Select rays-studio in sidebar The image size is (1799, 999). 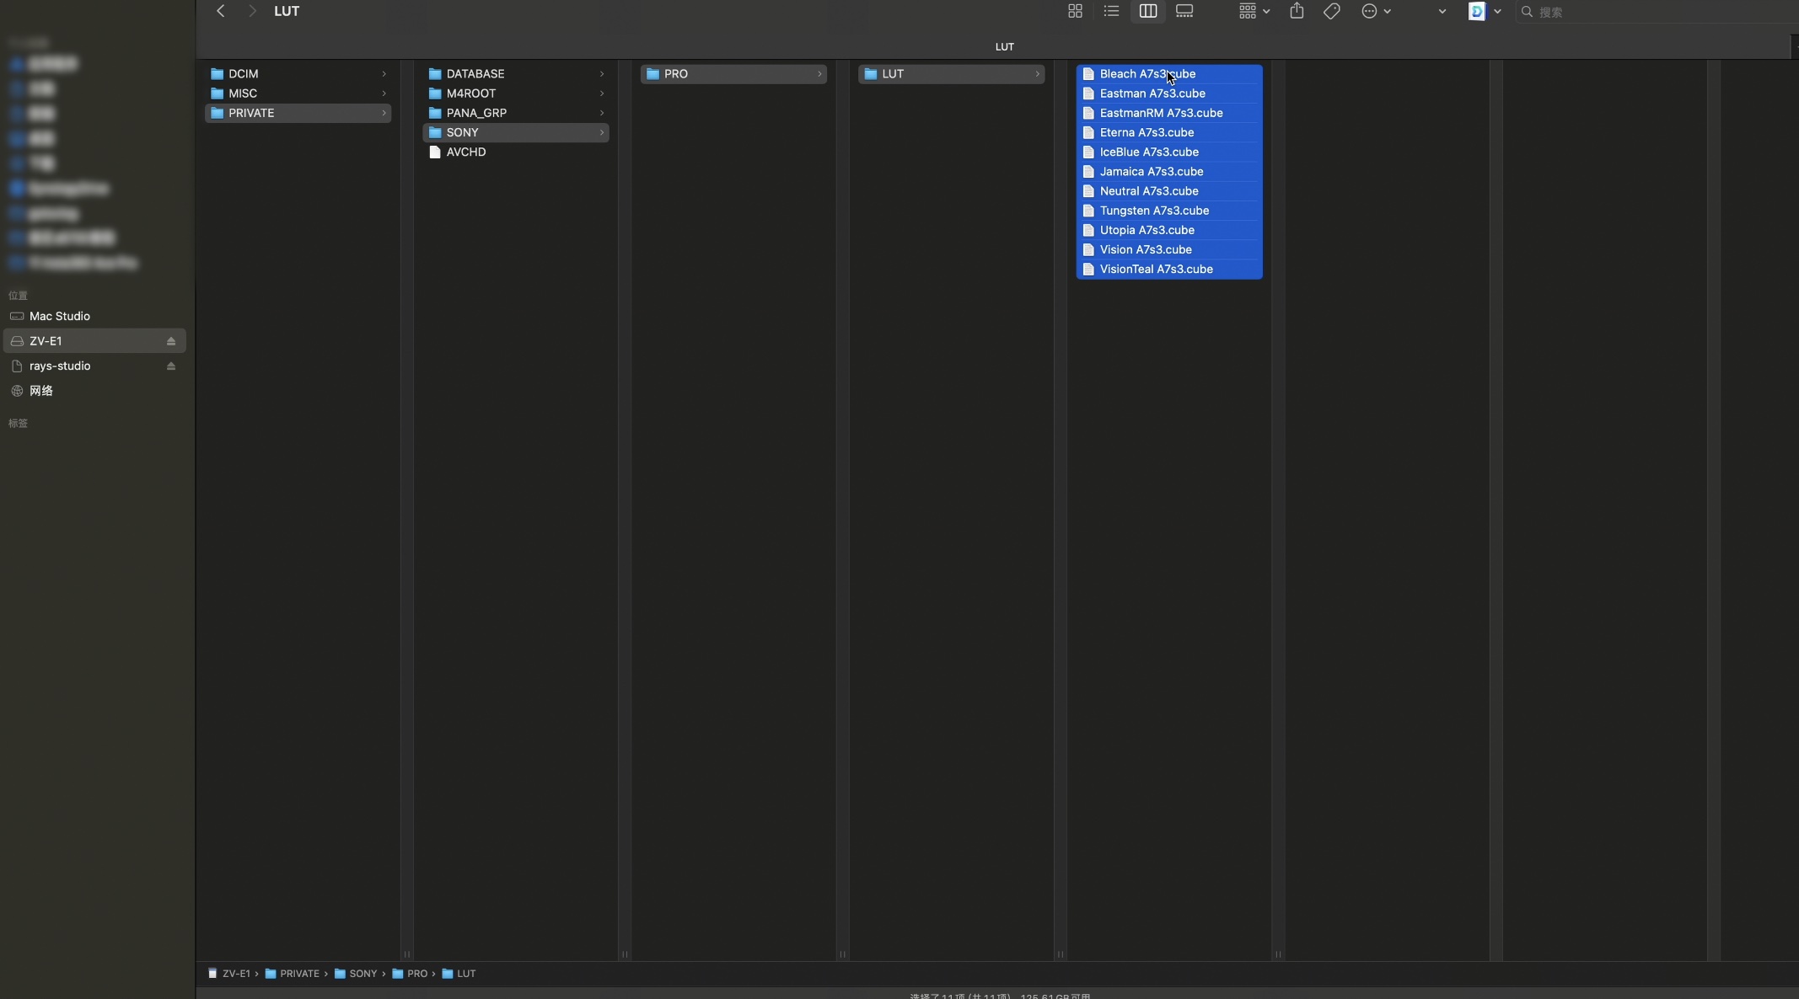(94, 366)
